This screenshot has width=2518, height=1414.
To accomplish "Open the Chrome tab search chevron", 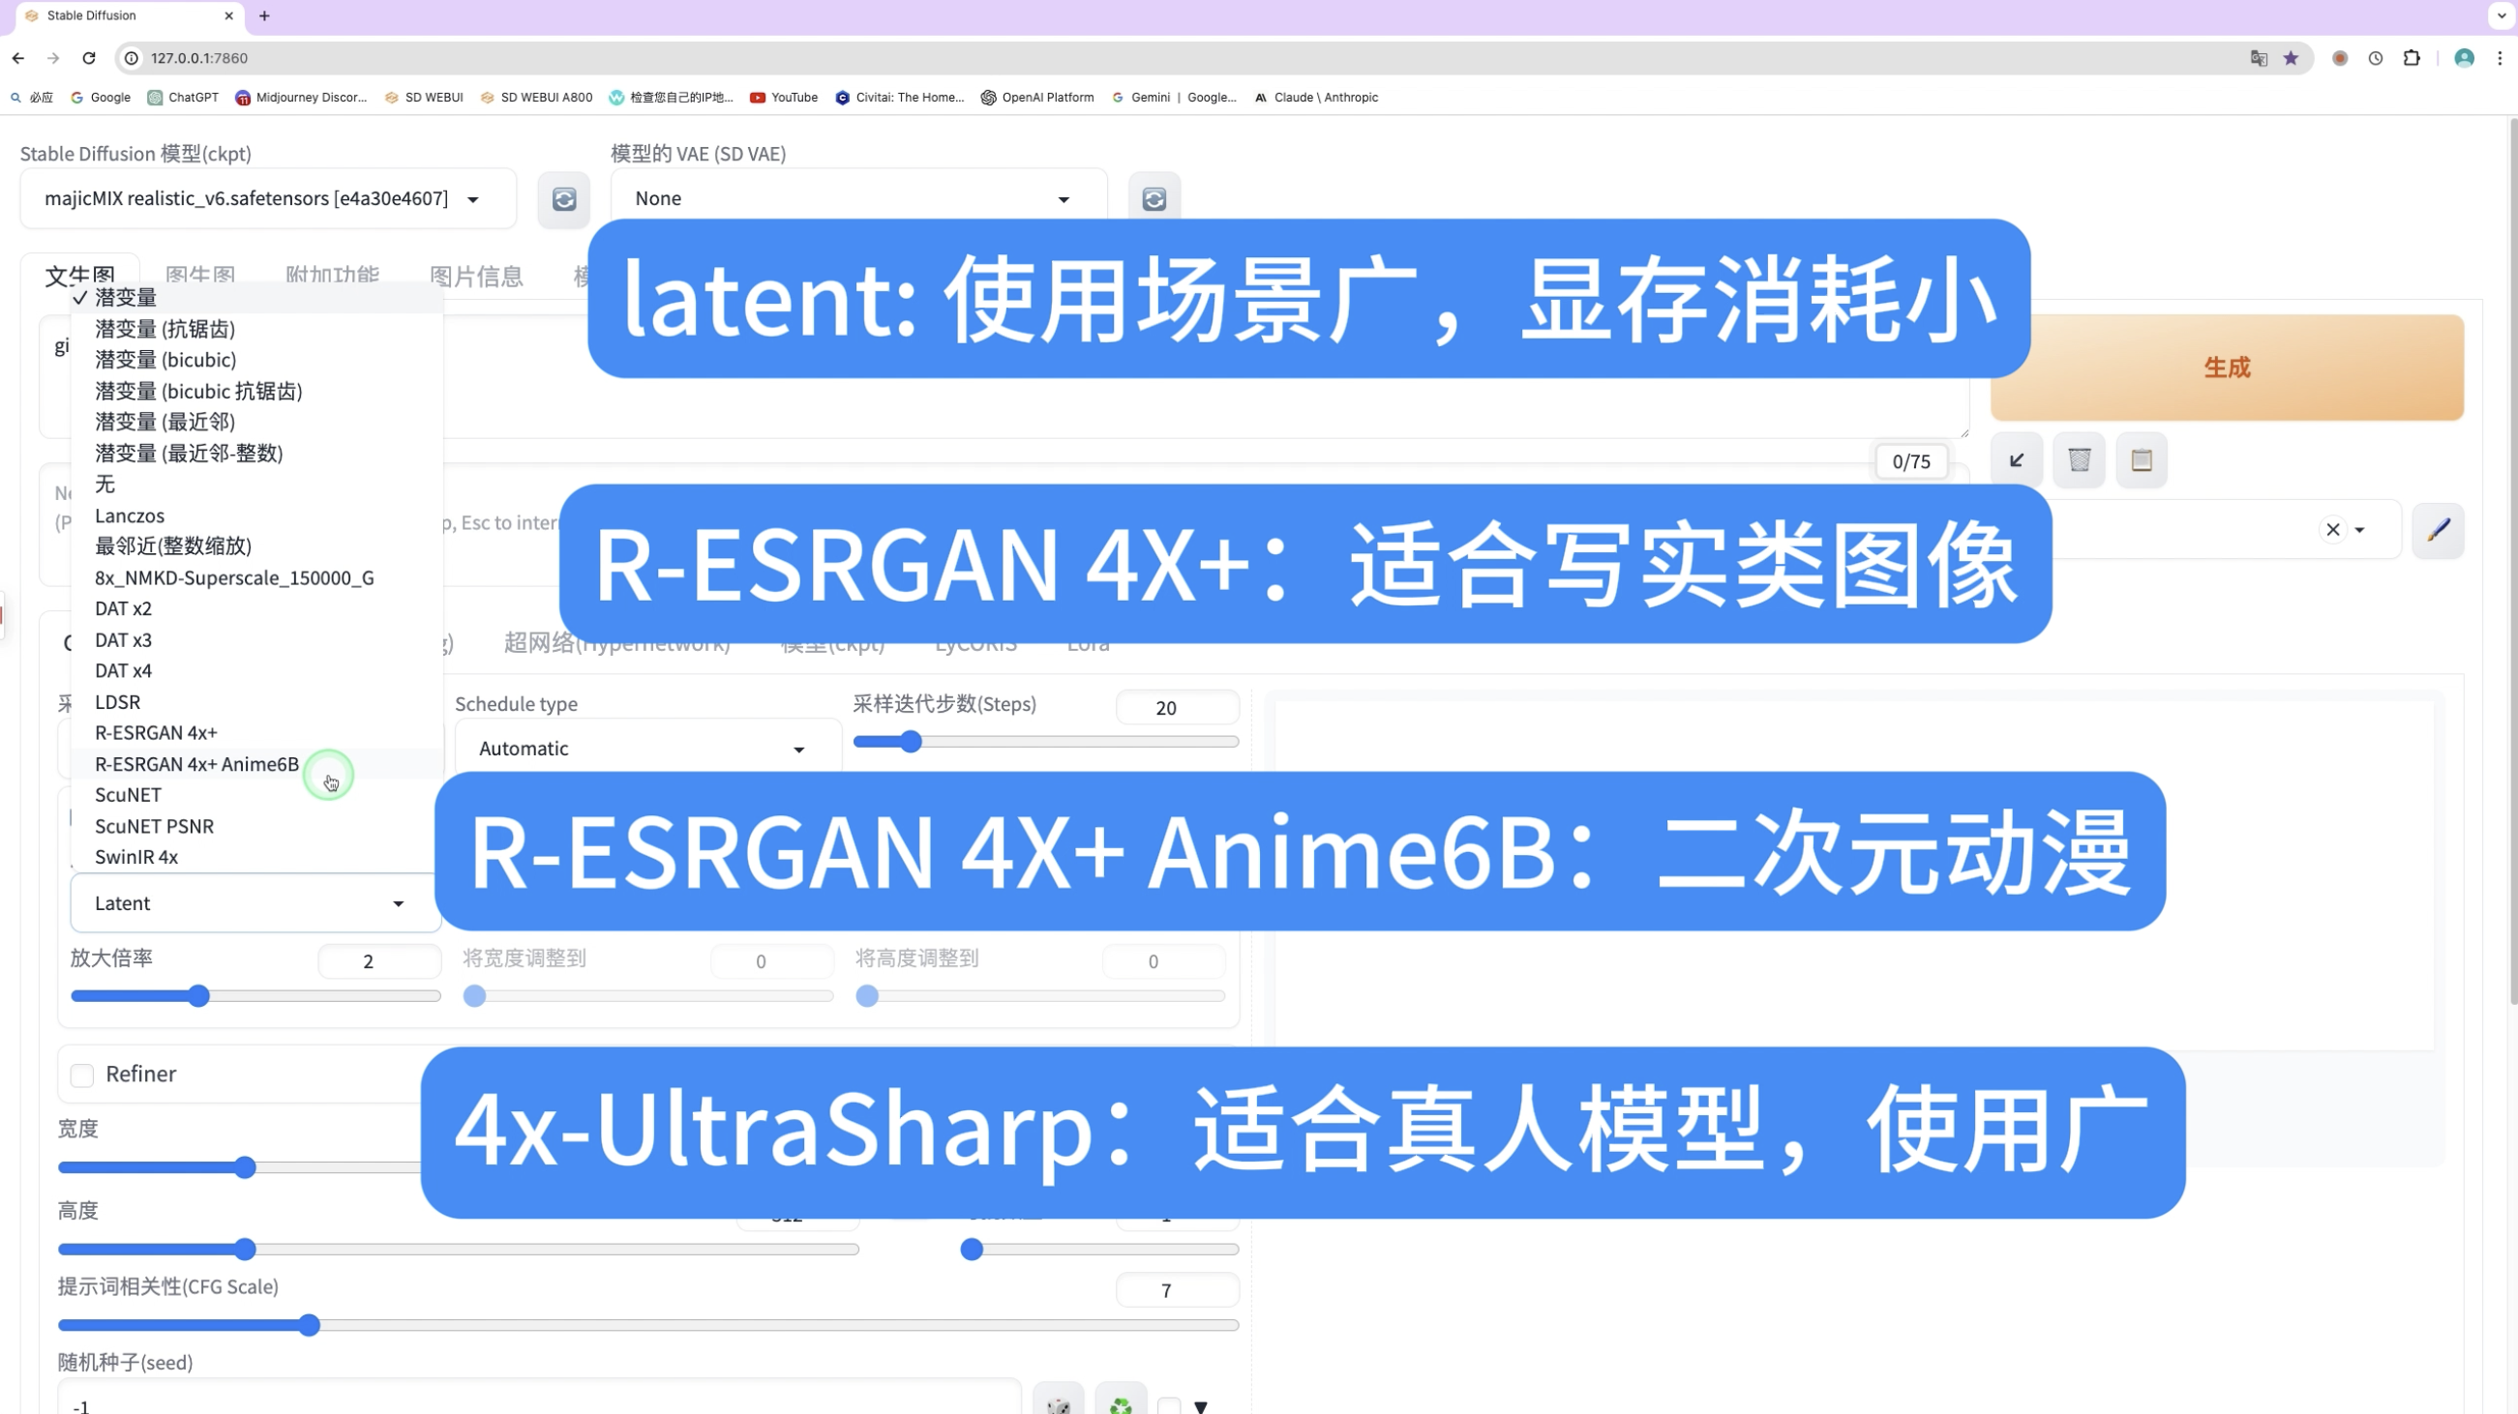I will coord(2500,15).
